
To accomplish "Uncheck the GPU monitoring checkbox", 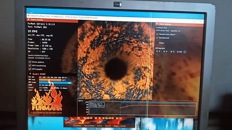I will pos(30,65).
